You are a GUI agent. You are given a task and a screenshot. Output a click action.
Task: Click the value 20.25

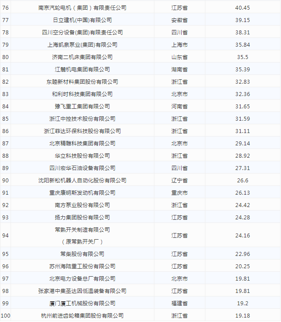(242, 266)
